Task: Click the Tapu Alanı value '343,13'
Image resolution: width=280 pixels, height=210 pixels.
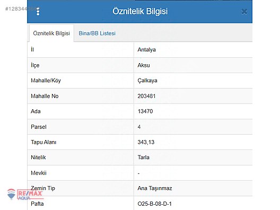Action: click(146, 142)
